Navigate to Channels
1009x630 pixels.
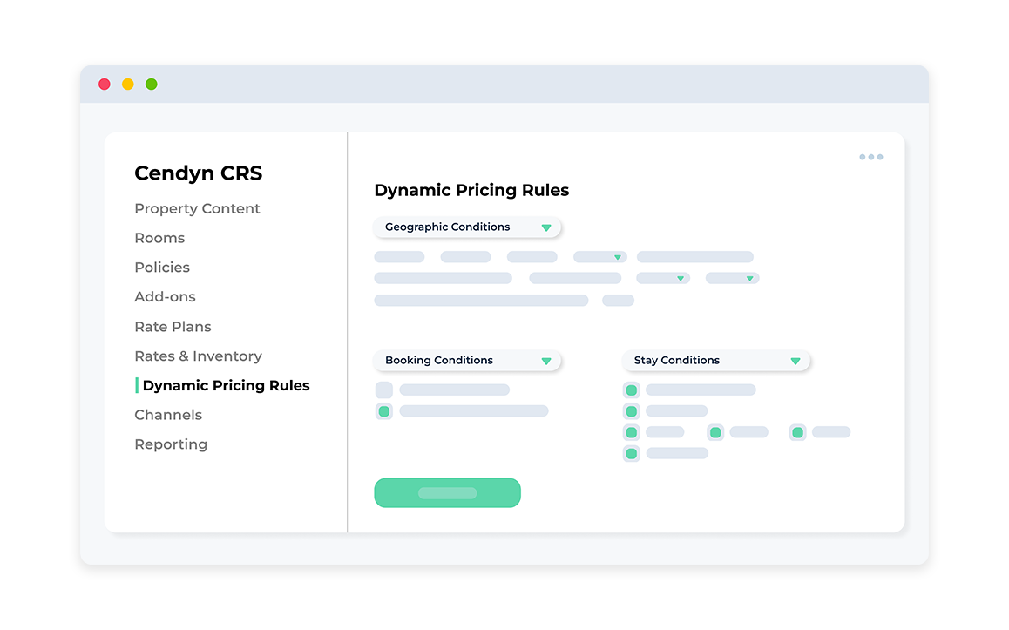pyautogui.click(x=168, y=415)
